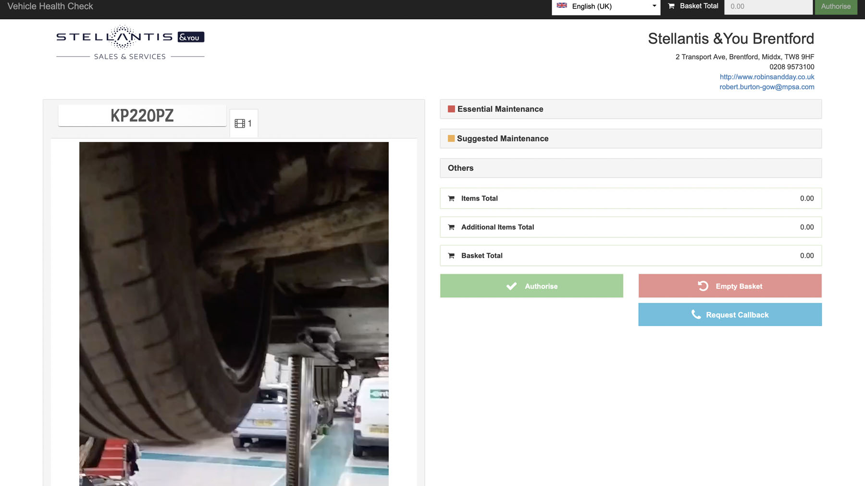865x486 pixels.
Task: Open the English (UK) language dropdown
Action: pyautogui.click(x=606, y=7)
